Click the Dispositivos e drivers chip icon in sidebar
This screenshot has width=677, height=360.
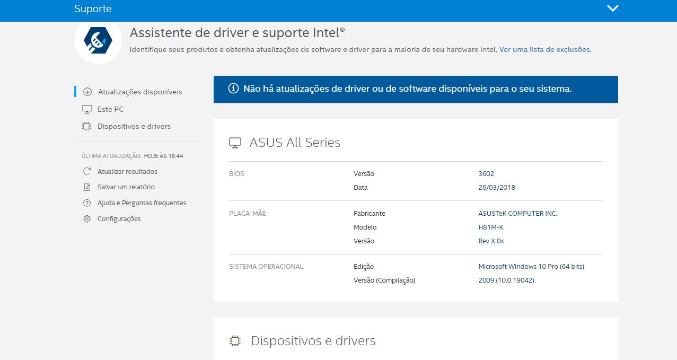coord(87,126)
